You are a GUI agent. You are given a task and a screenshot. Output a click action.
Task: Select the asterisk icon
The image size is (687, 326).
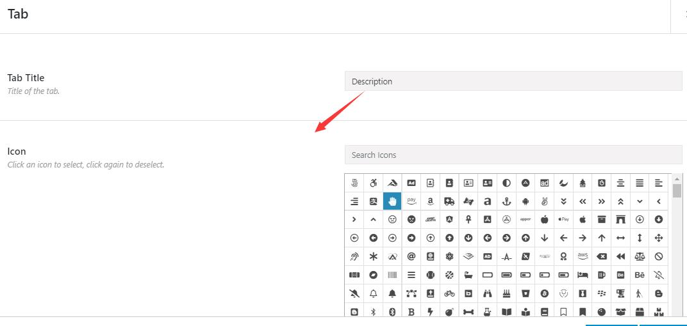coord(373,256)
